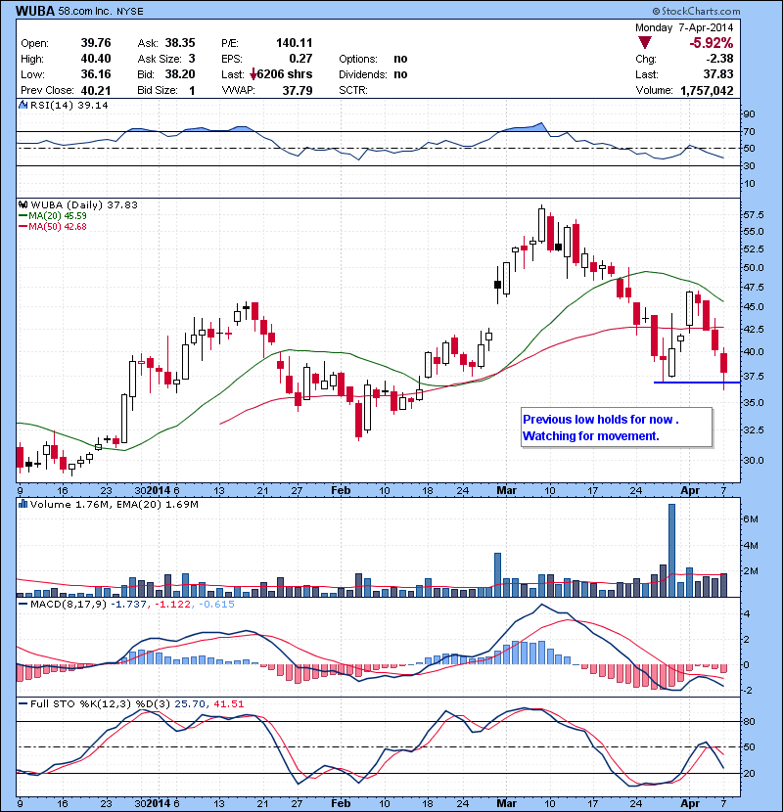The width and height of the screenshot is (783, 812).
Task: Click the VWAP value 37.79
Action: click(298, 90)
